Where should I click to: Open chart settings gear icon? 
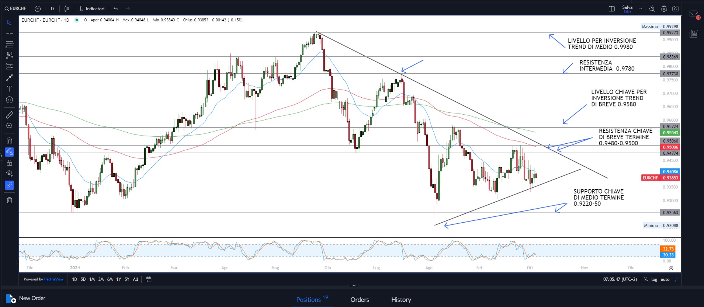click(664, 9)
